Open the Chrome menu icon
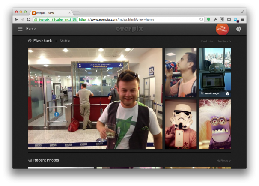Screen dimensions: 259x186 tap(243, 20)
